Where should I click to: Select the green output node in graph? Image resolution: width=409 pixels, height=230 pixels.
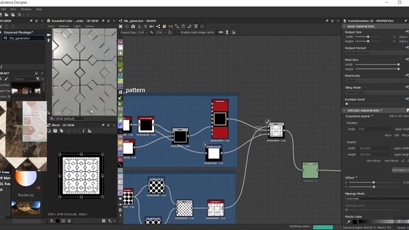(310, 171)
